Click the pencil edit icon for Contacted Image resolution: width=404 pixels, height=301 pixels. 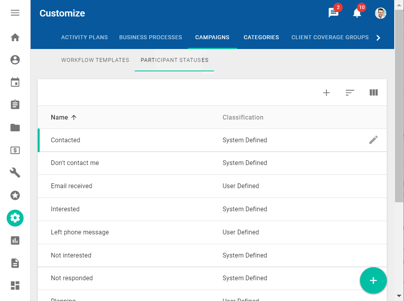(373, 140)
